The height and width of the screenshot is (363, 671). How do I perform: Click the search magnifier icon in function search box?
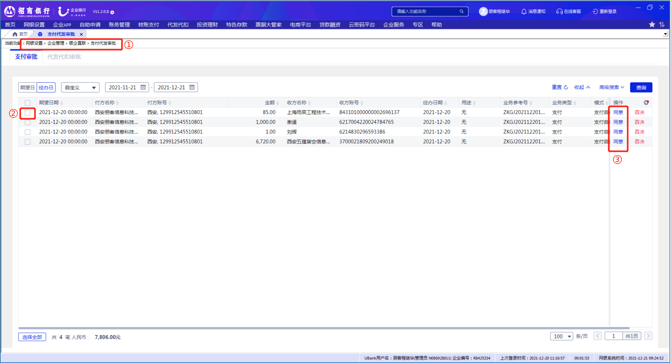click(x=461, y=11)
